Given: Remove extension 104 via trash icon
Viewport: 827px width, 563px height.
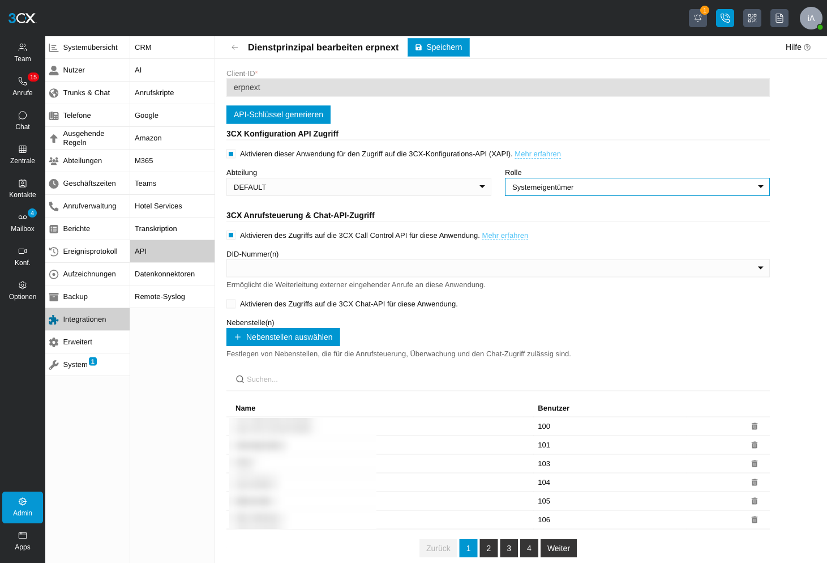Looking at the screenshot, I should click(755, 483).
